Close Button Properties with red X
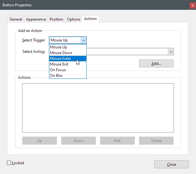The height and width of the screenshot is (174, 196). tap(193, 5)
